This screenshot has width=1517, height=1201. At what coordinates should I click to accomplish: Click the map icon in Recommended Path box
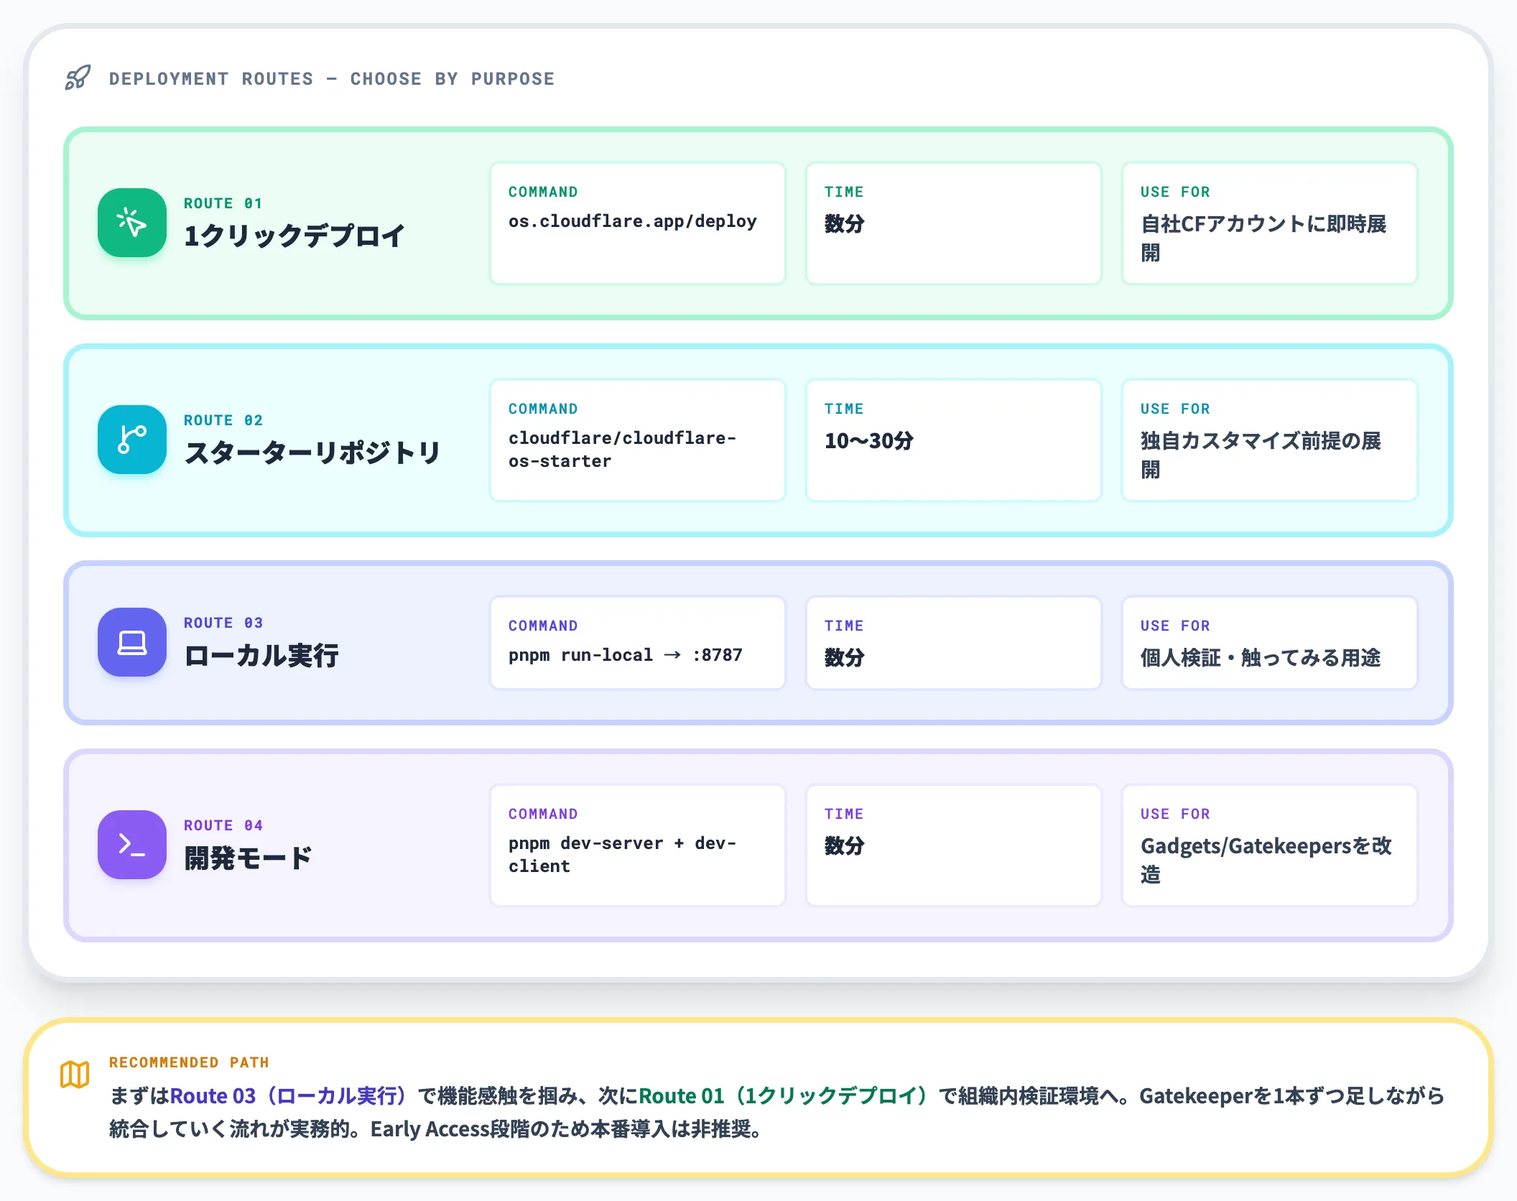pyautogui.click(x=75, y=1075)
